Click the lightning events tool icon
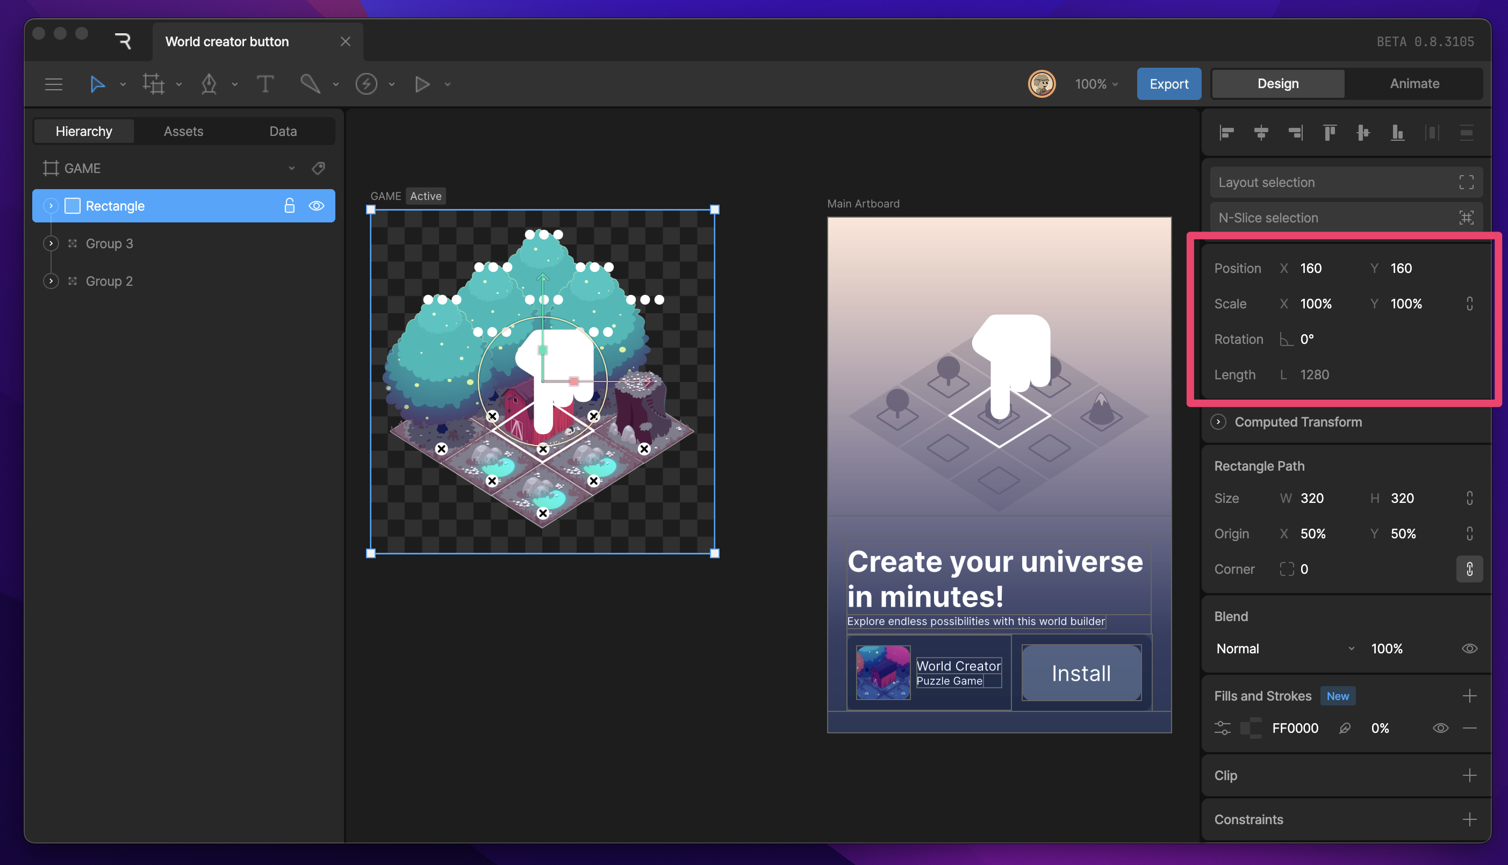The width and height of the screenshot is (1508, 865). point(366,84)
